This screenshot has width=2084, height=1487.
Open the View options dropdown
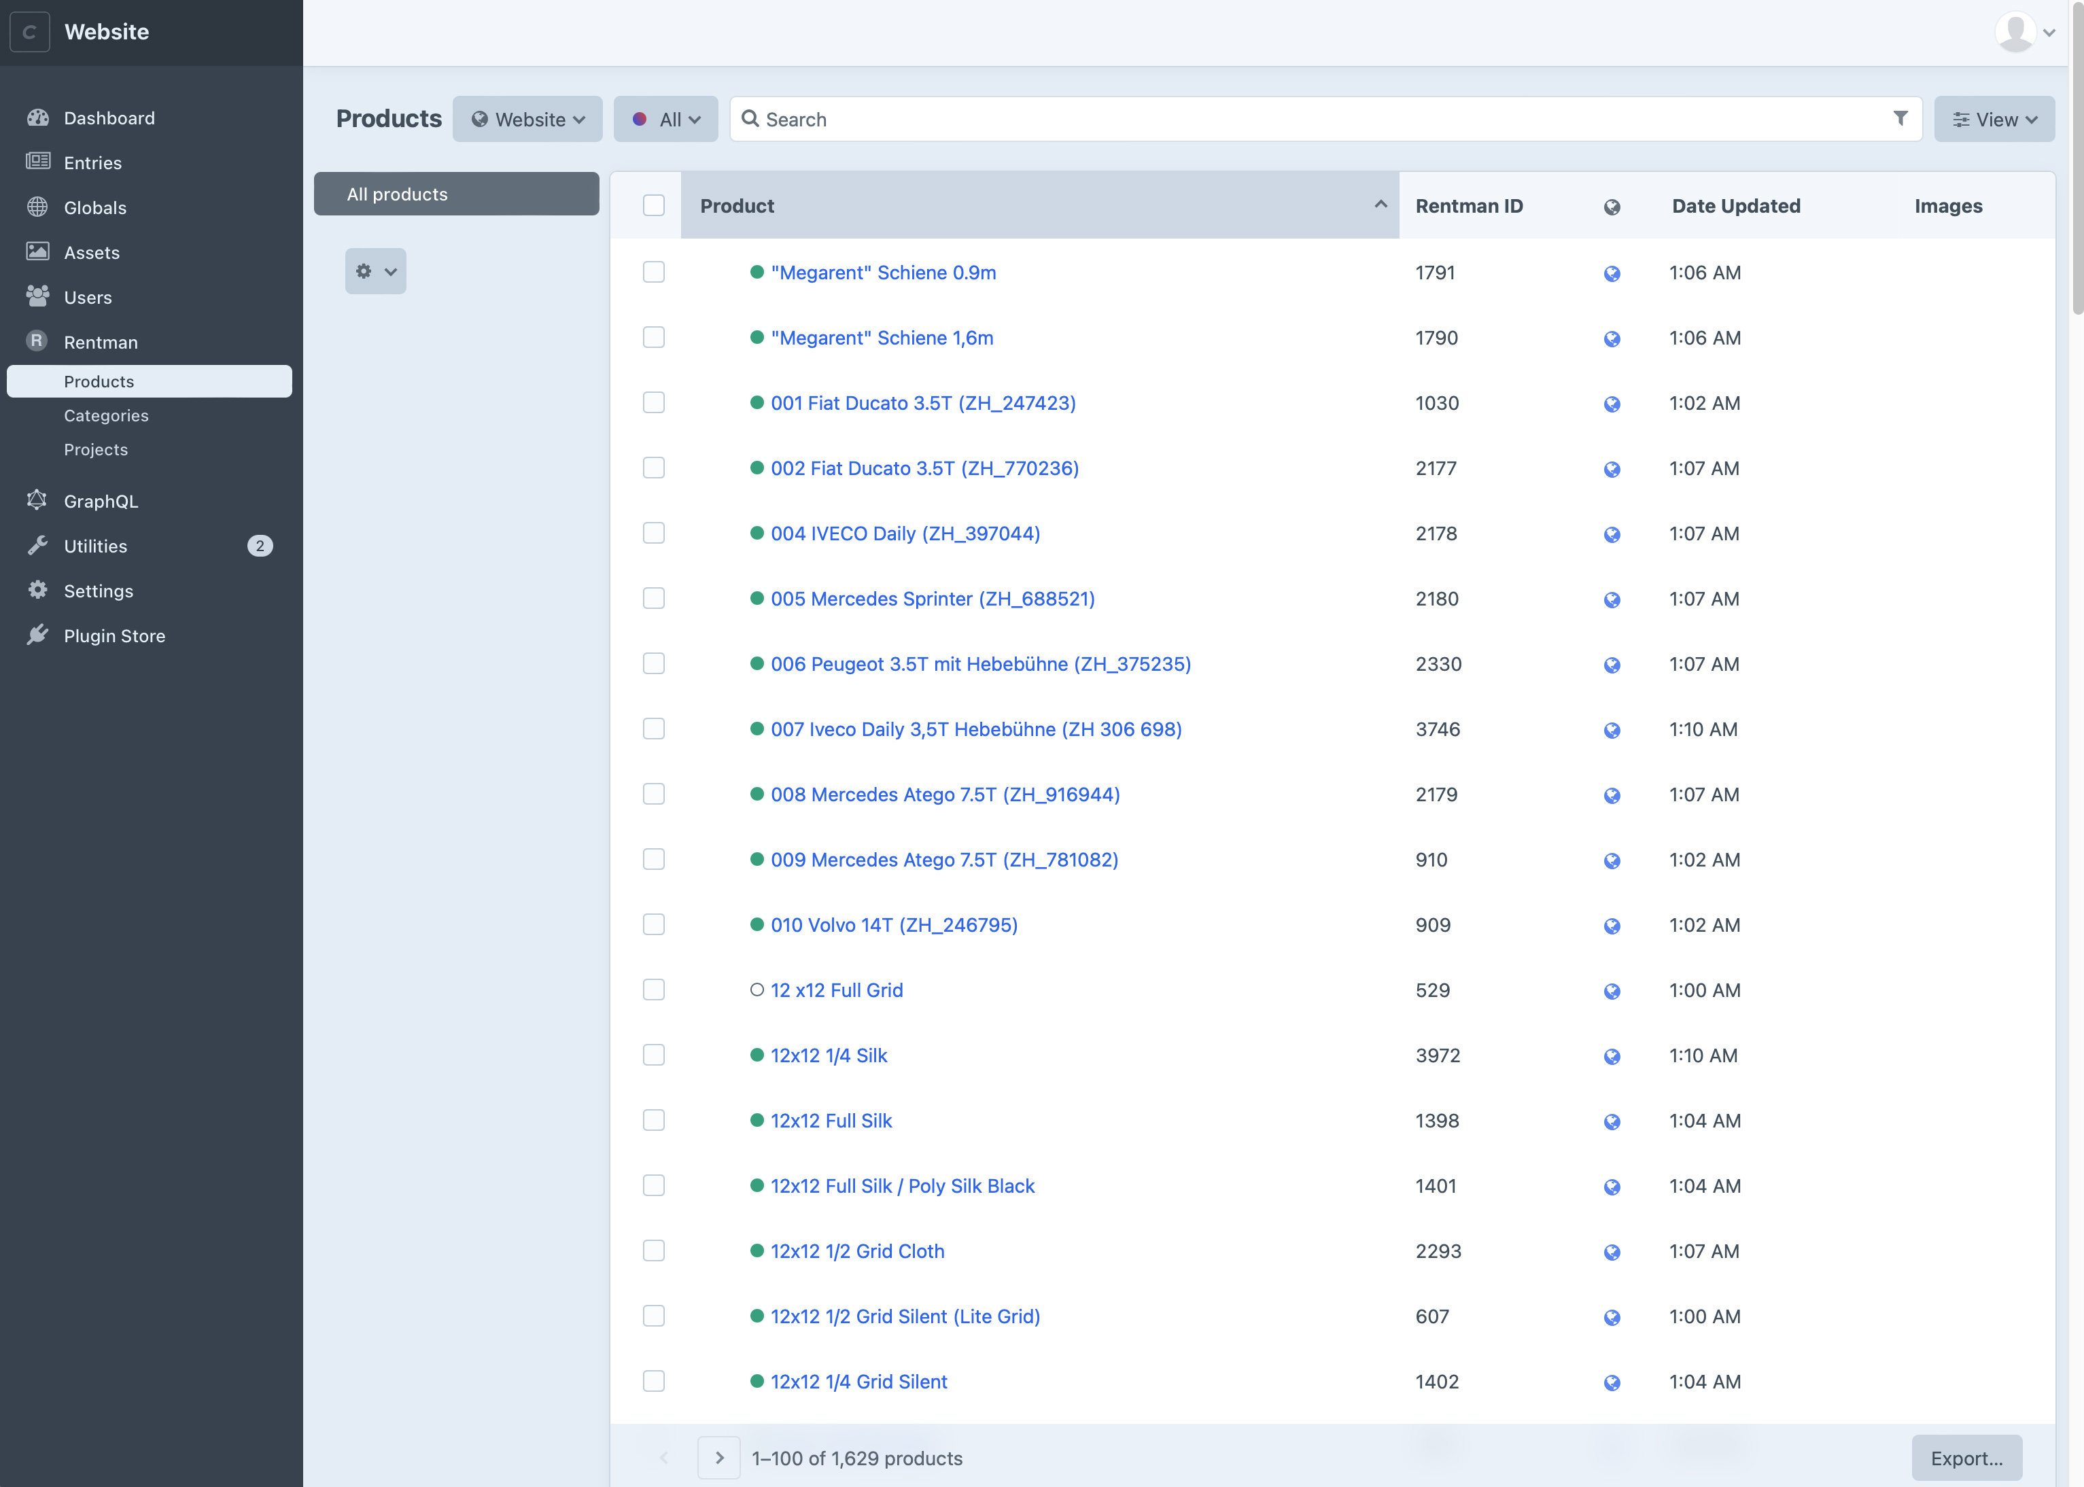click(1994, 119)
